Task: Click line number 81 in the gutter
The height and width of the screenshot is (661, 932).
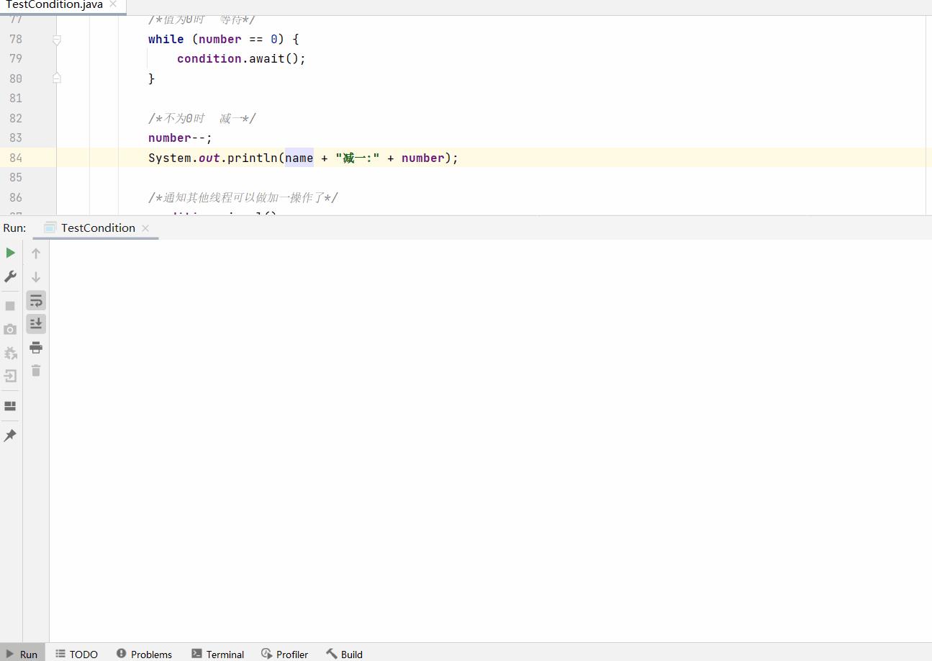Action: tap(16, 98)
